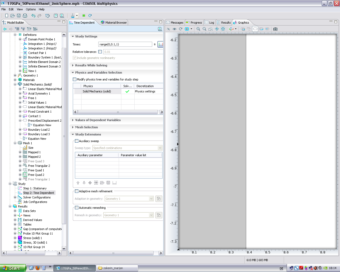
Task: Open the Windows Start button
Action: click(x=13, y=268)
